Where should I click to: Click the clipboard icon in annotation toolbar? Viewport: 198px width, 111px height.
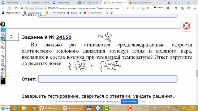[3, 73]
